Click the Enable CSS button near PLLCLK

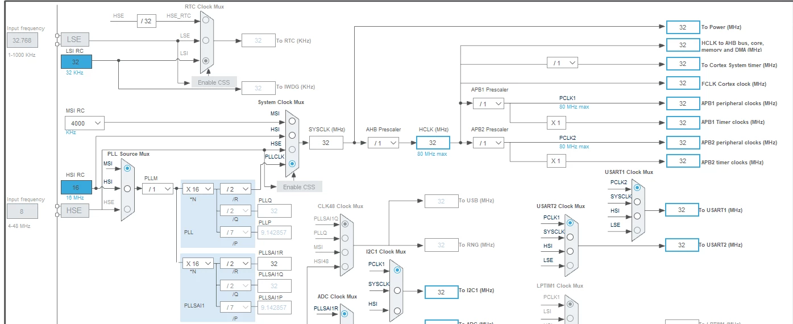[x=300, y=187]
